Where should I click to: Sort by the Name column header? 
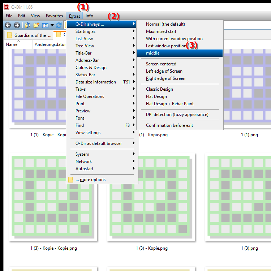click(18, 44)
